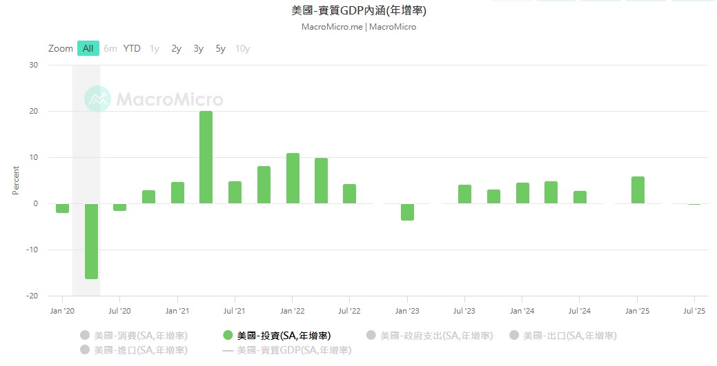Click the lowest negative bar in the shaded area
717x366 pixels.
pyautogui.click(x=91, y=241)
